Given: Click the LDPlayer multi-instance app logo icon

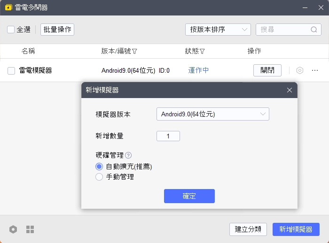Looking at the screenshot, I should coord(8,8).
